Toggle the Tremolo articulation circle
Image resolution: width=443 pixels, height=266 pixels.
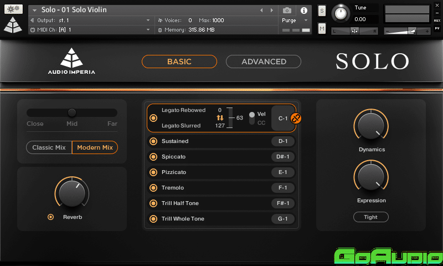coord(153,188)
